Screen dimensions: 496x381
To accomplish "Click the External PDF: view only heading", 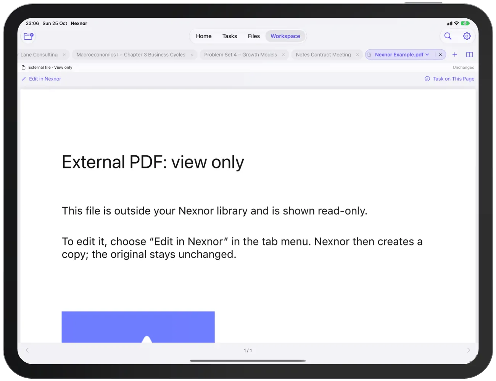I will tap(153, 162).
